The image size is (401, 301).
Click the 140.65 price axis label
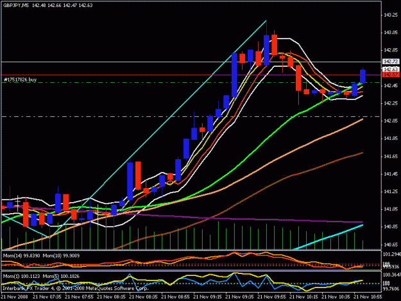coord(391,245)
